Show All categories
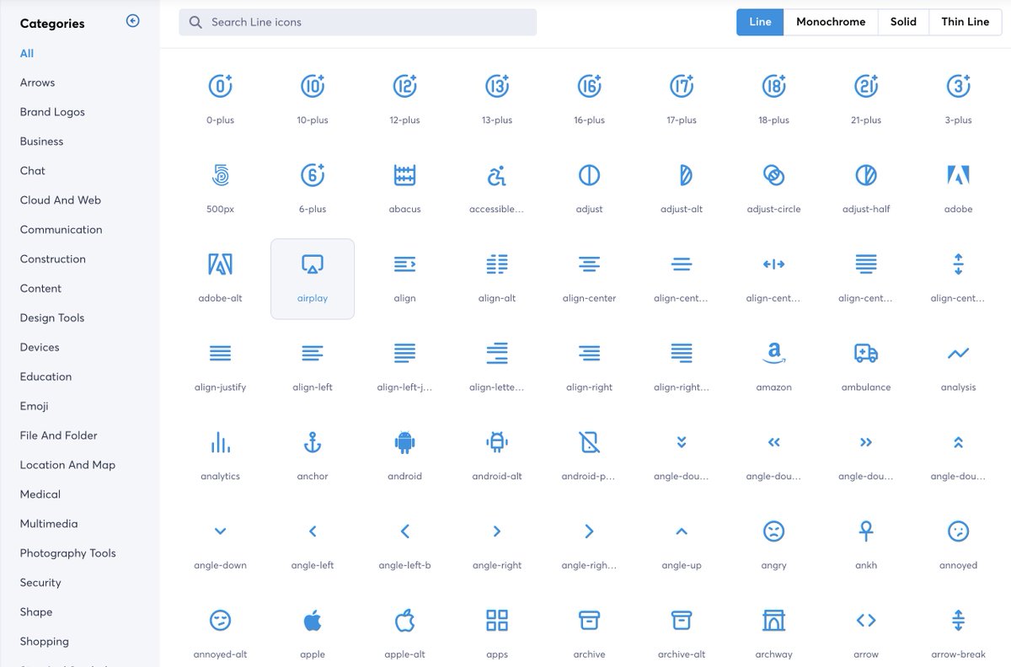Viewport: 1011px width, 667px height. tap(27, 53)
